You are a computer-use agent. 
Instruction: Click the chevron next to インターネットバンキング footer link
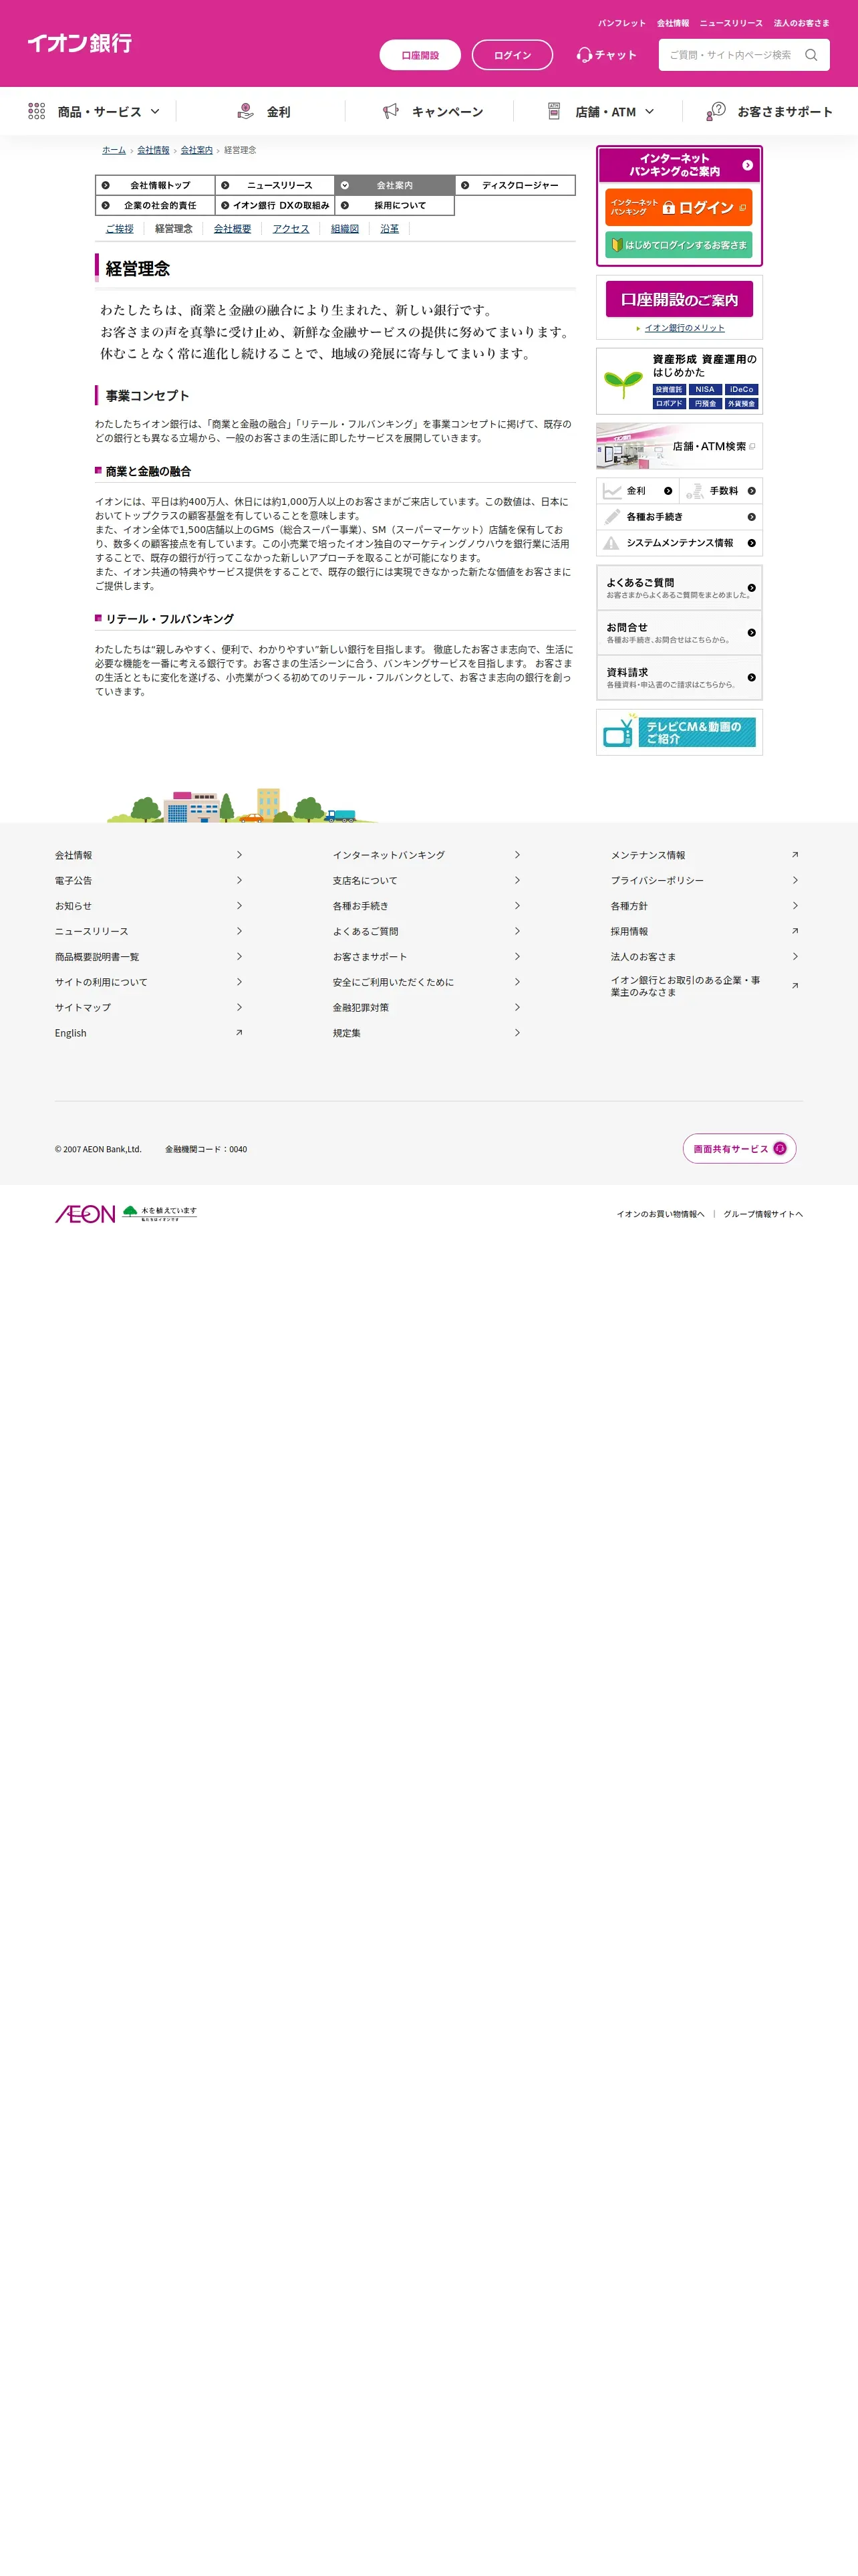(x=517, y=854)
